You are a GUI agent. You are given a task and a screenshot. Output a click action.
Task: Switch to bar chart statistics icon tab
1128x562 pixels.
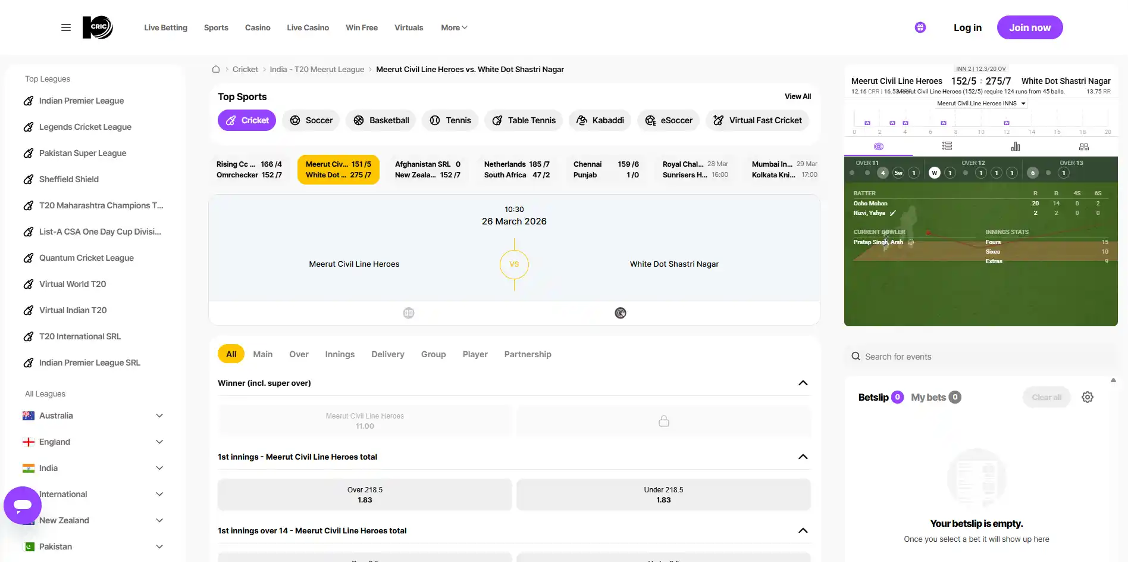point(1016,146)
